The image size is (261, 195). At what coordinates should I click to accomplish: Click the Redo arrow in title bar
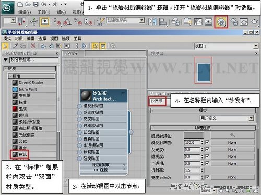(x=55, y=4)
